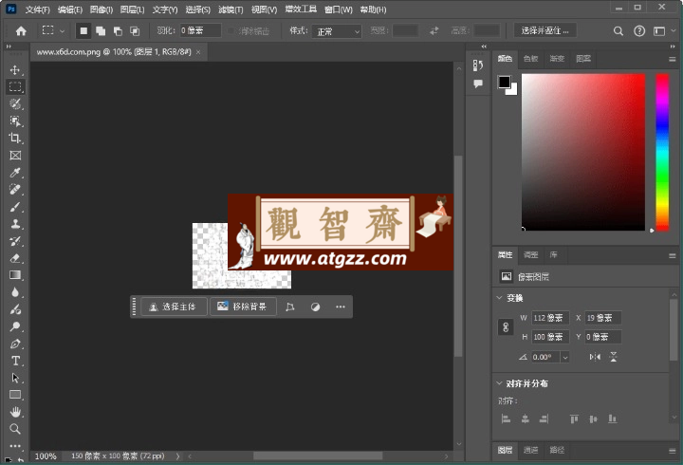
Task: Select the Quick Selection tool
Action: [15, 103]
